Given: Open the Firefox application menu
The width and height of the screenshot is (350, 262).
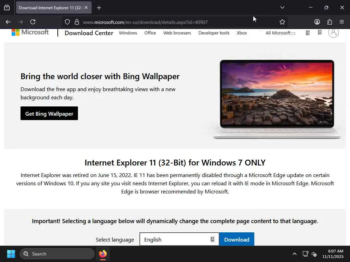Looking at the screenshot, I should click(x=342, y=22).
